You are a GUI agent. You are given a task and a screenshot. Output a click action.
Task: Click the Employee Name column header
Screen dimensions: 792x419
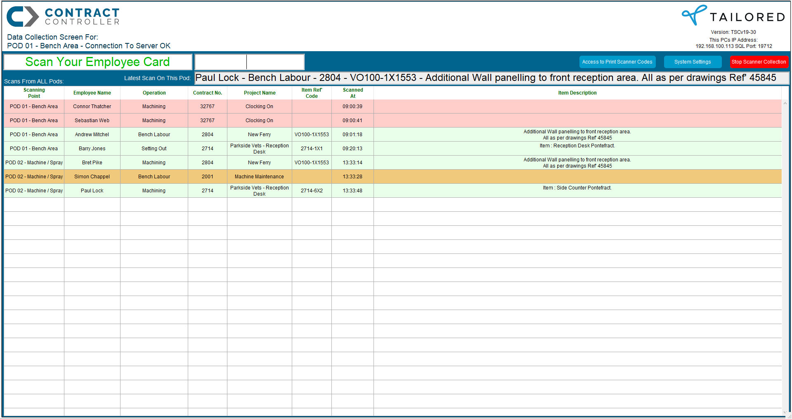point(92,93)
